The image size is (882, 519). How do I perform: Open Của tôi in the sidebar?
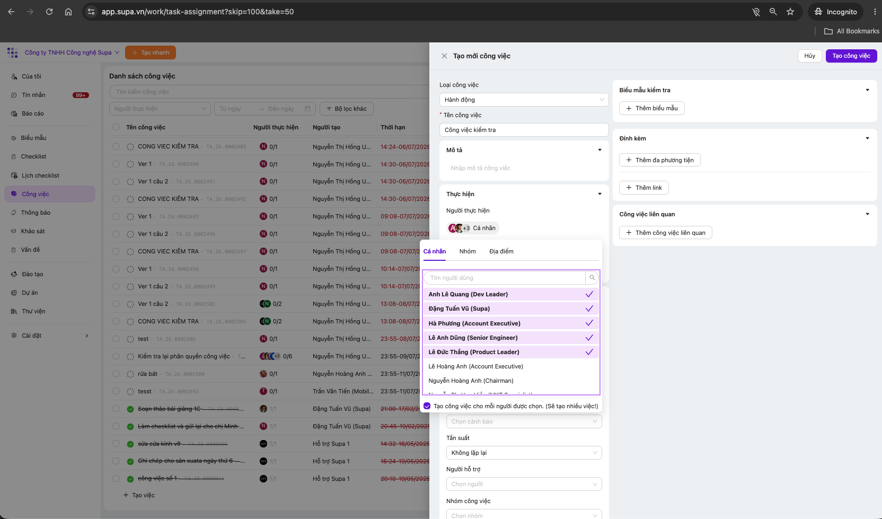pos(31,76)
